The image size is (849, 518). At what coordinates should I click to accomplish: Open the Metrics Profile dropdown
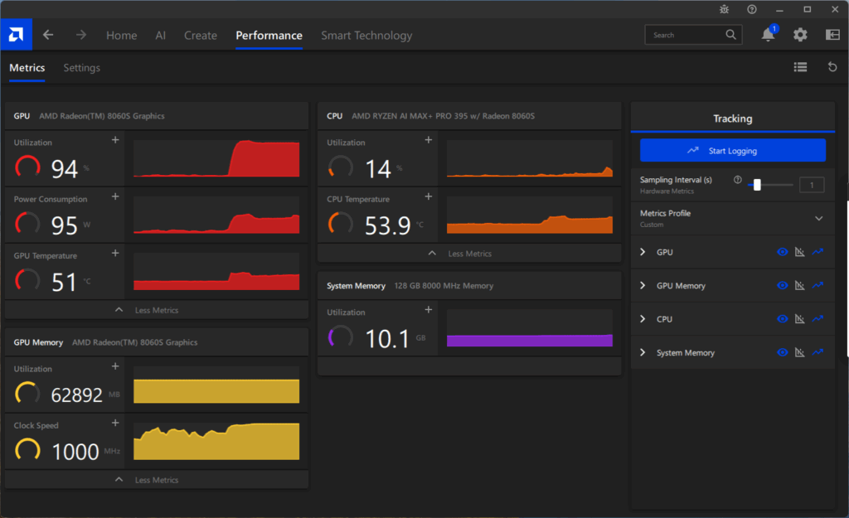point(818,218)
